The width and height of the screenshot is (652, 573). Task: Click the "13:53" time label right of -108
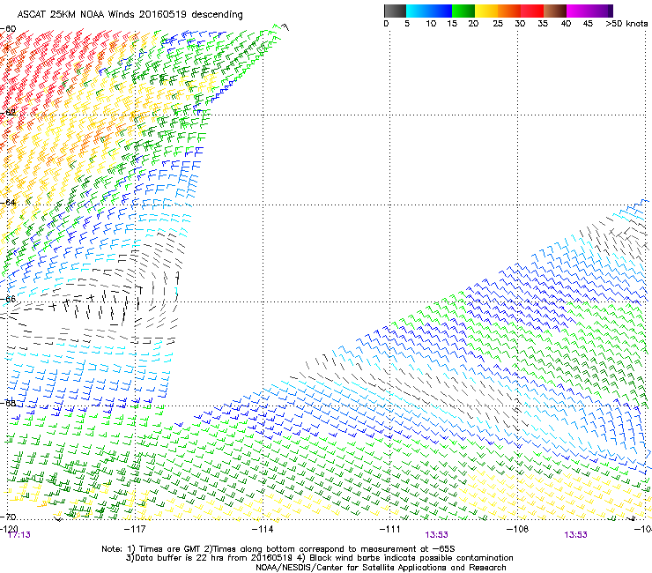575,535
